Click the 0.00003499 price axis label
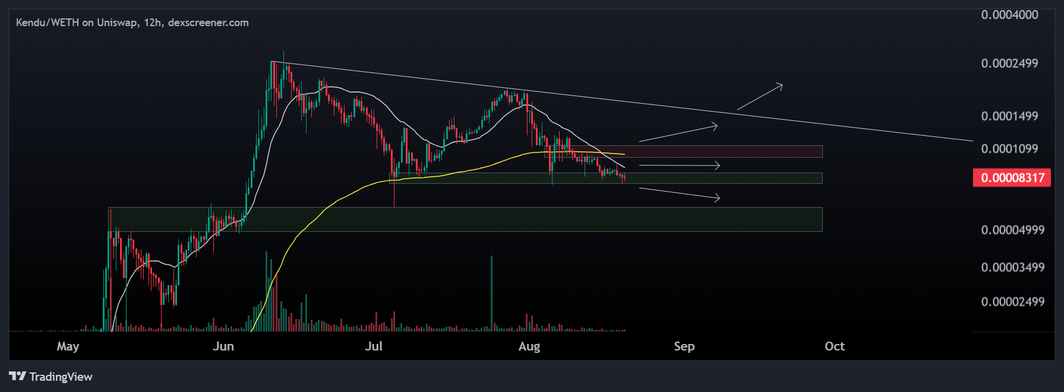Viewport: 1064px width, 392px height. tap(1012, 267)
